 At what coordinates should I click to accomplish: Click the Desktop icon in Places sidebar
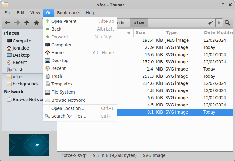point(9,55)
